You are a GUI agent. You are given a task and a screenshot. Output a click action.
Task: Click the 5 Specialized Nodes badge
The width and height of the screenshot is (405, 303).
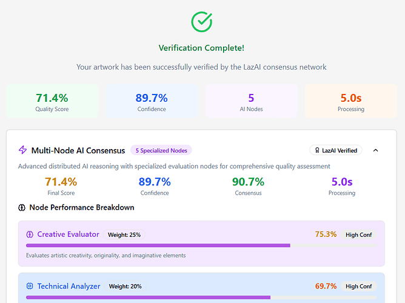pyautogui.click(x=161, y=150)
